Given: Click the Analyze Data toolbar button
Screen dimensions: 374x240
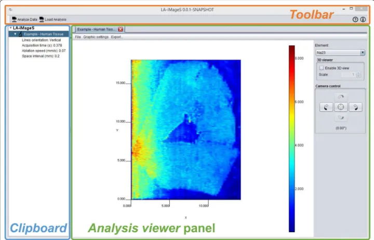Looking at the screenshot, I should coord(24,19).
